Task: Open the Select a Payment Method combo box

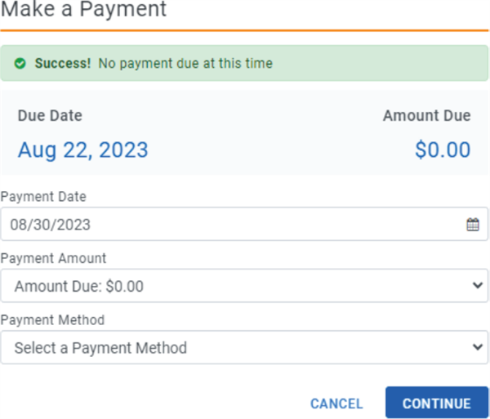Action: (244, 347)
